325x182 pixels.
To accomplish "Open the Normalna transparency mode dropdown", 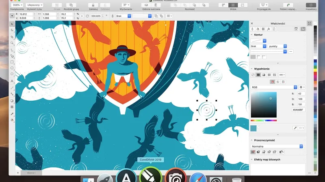I will pyautogui.click(x=277, y=146).
